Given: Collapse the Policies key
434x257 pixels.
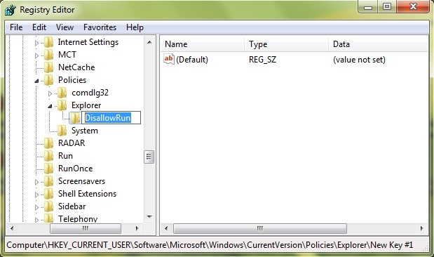Looking at the screenshot, I should tap(36, 81).
